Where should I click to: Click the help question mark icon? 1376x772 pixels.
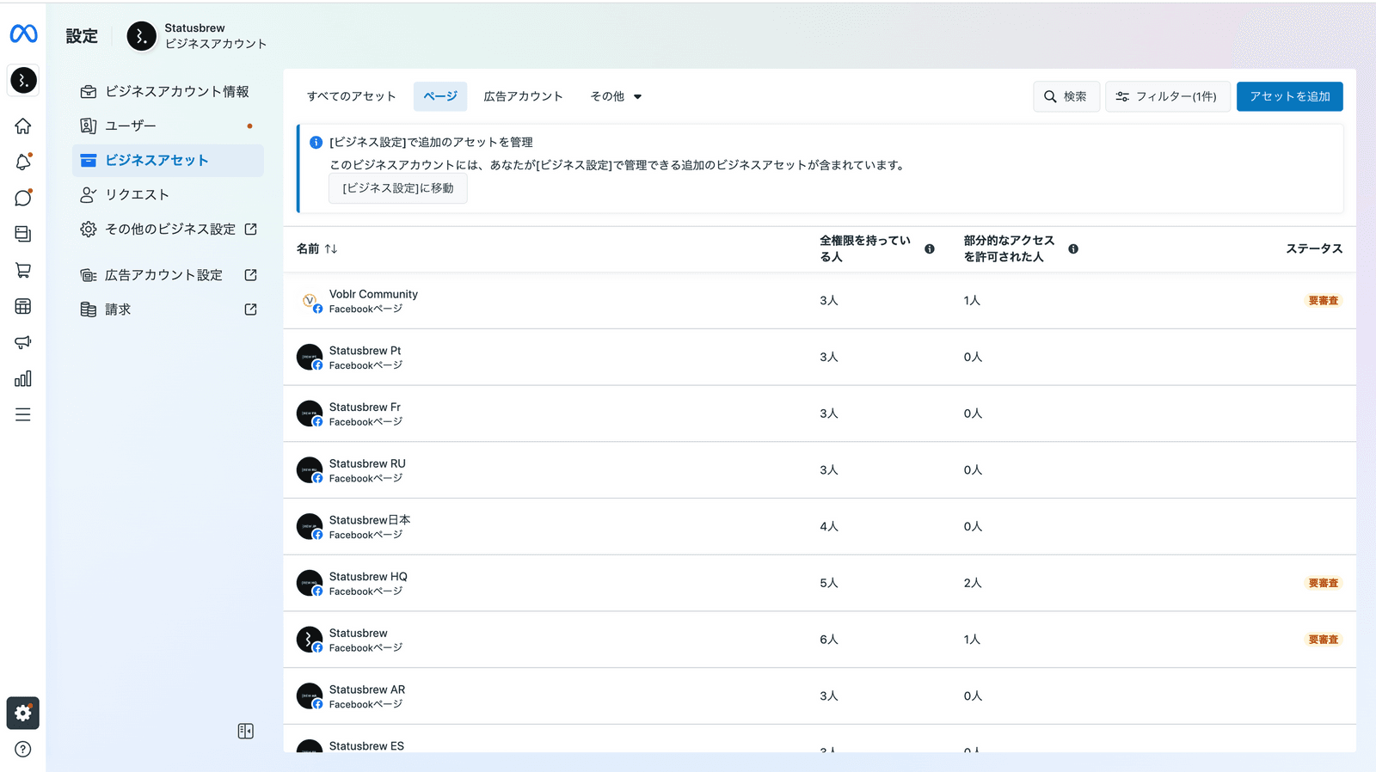(23, 749)
